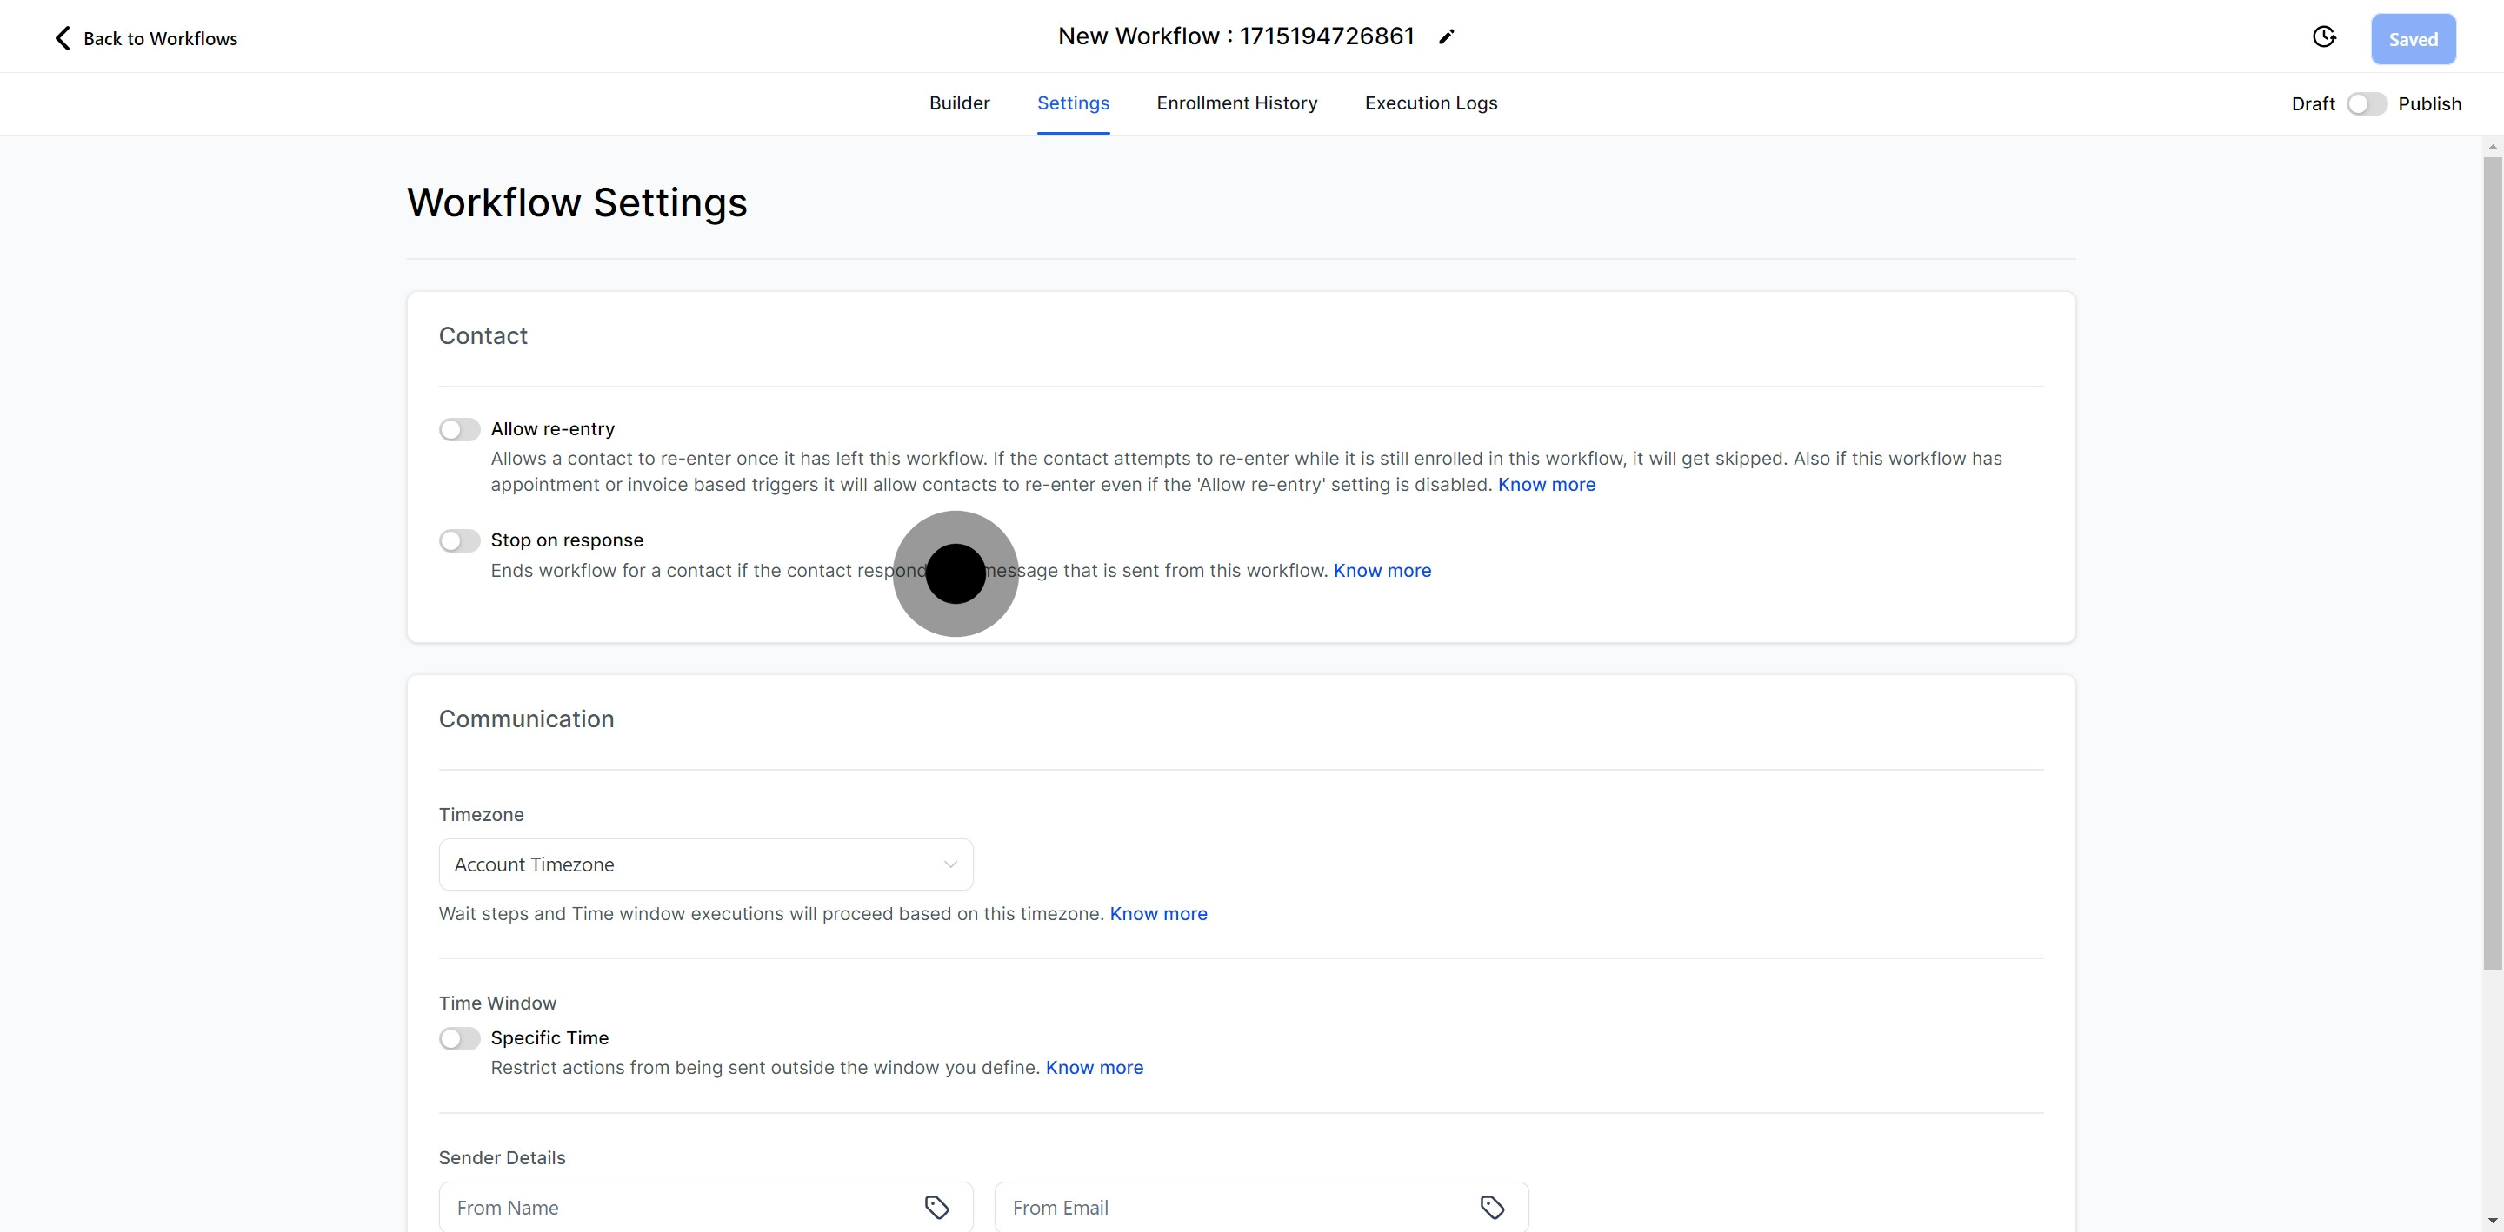Open Know more link for Stop on response
Screen dimensions: 2504x1232
[x=1382, y=570]
